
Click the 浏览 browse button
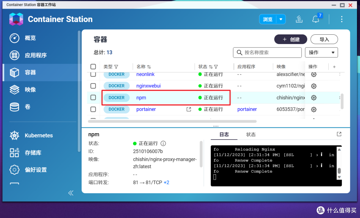[x=268, y=19]
